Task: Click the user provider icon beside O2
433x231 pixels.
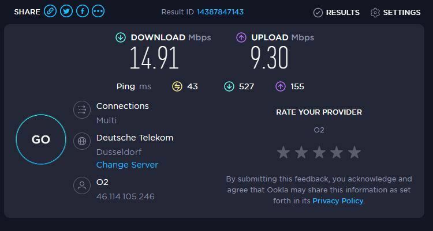Action: tap(82, 185)
